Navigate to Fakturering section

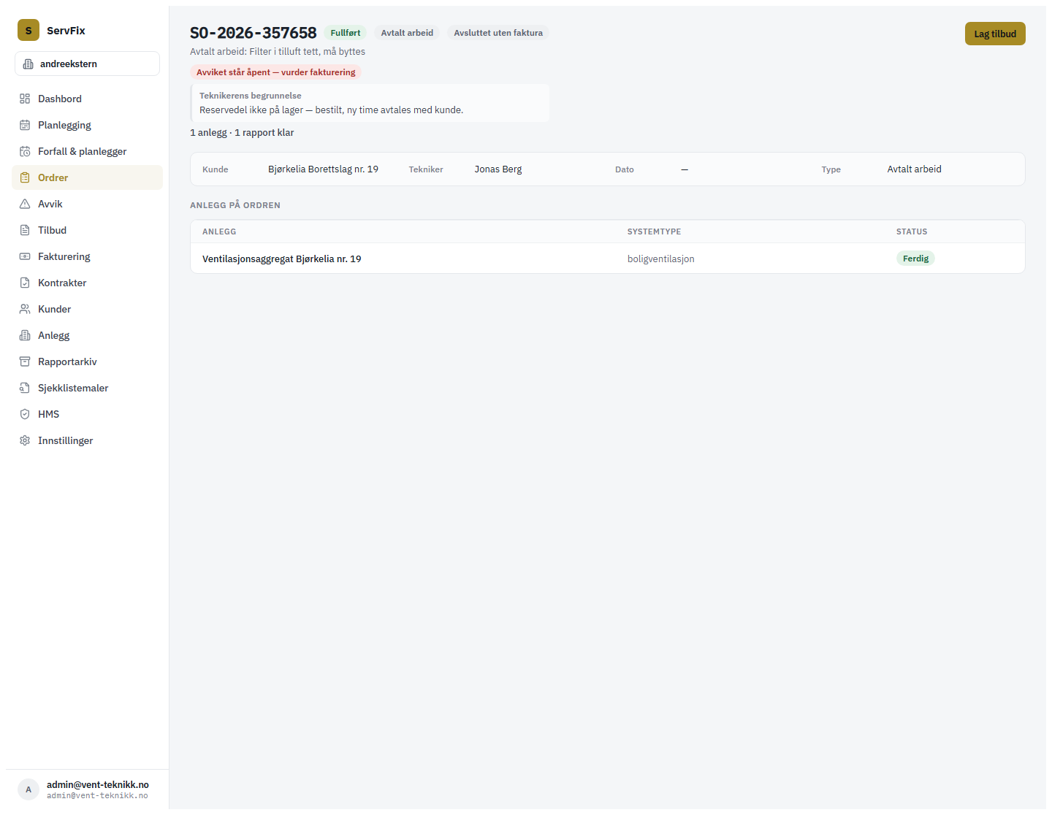click(87, 256)
